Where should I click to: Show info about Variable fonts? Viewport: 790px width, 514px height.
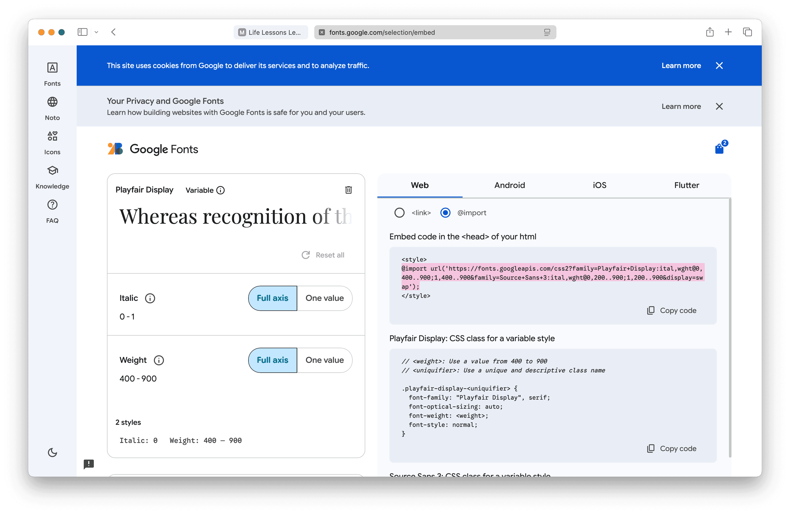(x=221, y=190)
